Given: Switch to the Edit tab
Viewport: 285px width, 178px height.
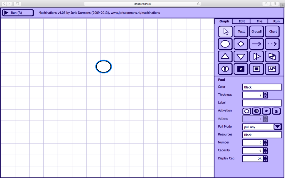Looking at the screenshot, I should tap(241, 21).
